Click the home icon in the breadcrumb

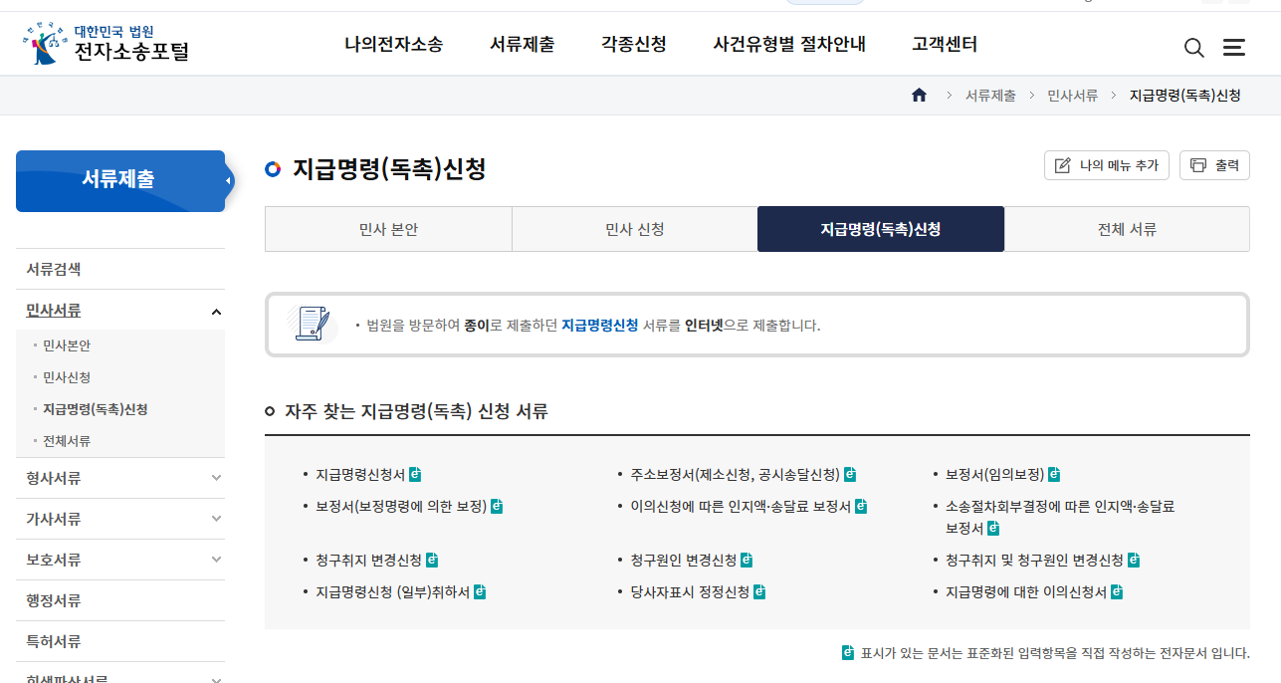[919, 95]
